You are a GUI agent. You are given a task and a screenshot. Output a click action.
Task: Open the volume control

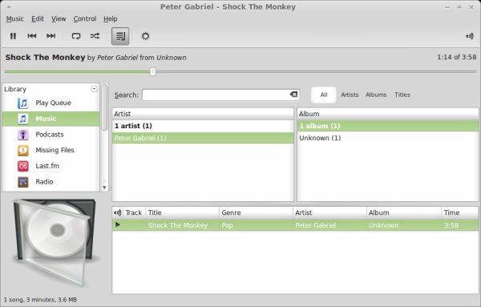tap(470, 36)
